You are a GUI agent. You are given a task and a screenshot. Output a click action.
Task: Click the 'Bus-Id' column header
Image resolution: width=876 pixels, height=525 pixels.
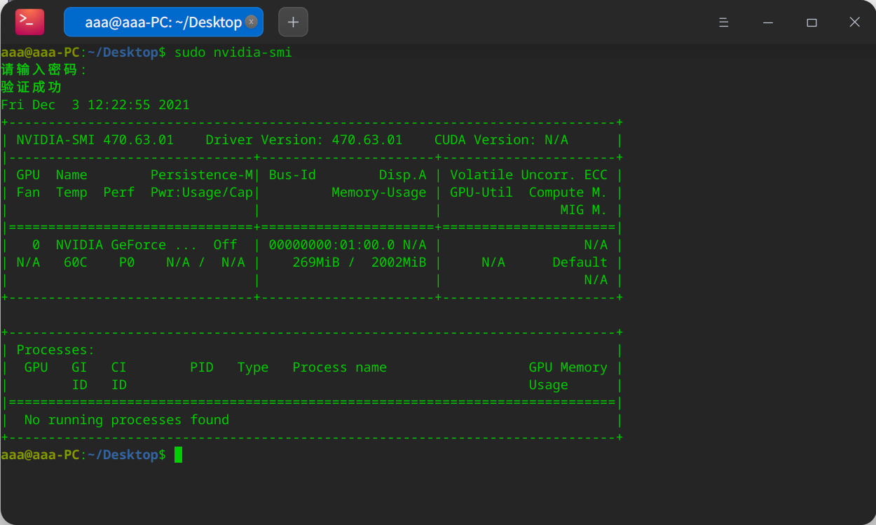pyautogui.click(x=292, y=175)
